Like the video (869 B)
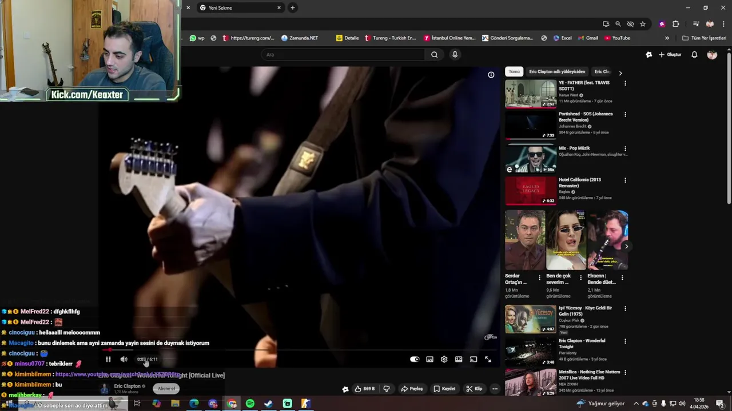 (x=364, y=389)
